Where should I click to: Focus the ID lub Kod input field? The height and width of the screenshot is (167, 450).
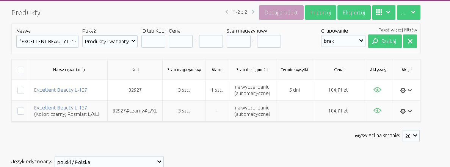click(153, 41)
